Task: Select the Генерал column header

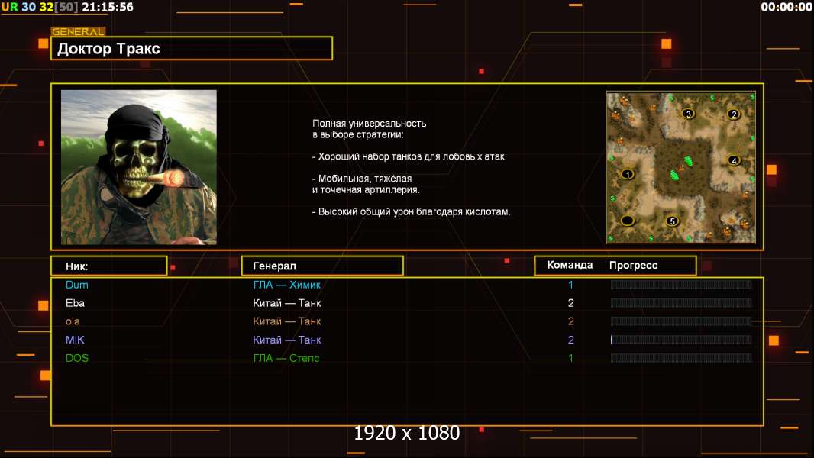Action: (x=321, y=266)
